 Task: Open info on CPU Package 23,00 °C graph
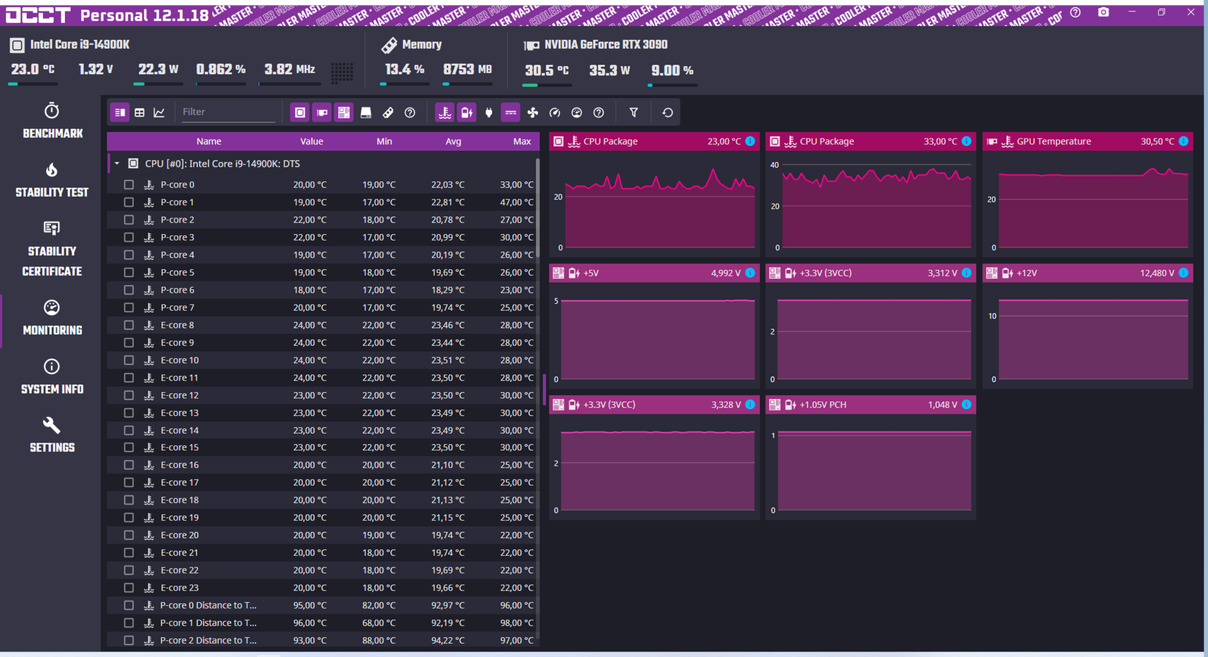click(750, 141)
